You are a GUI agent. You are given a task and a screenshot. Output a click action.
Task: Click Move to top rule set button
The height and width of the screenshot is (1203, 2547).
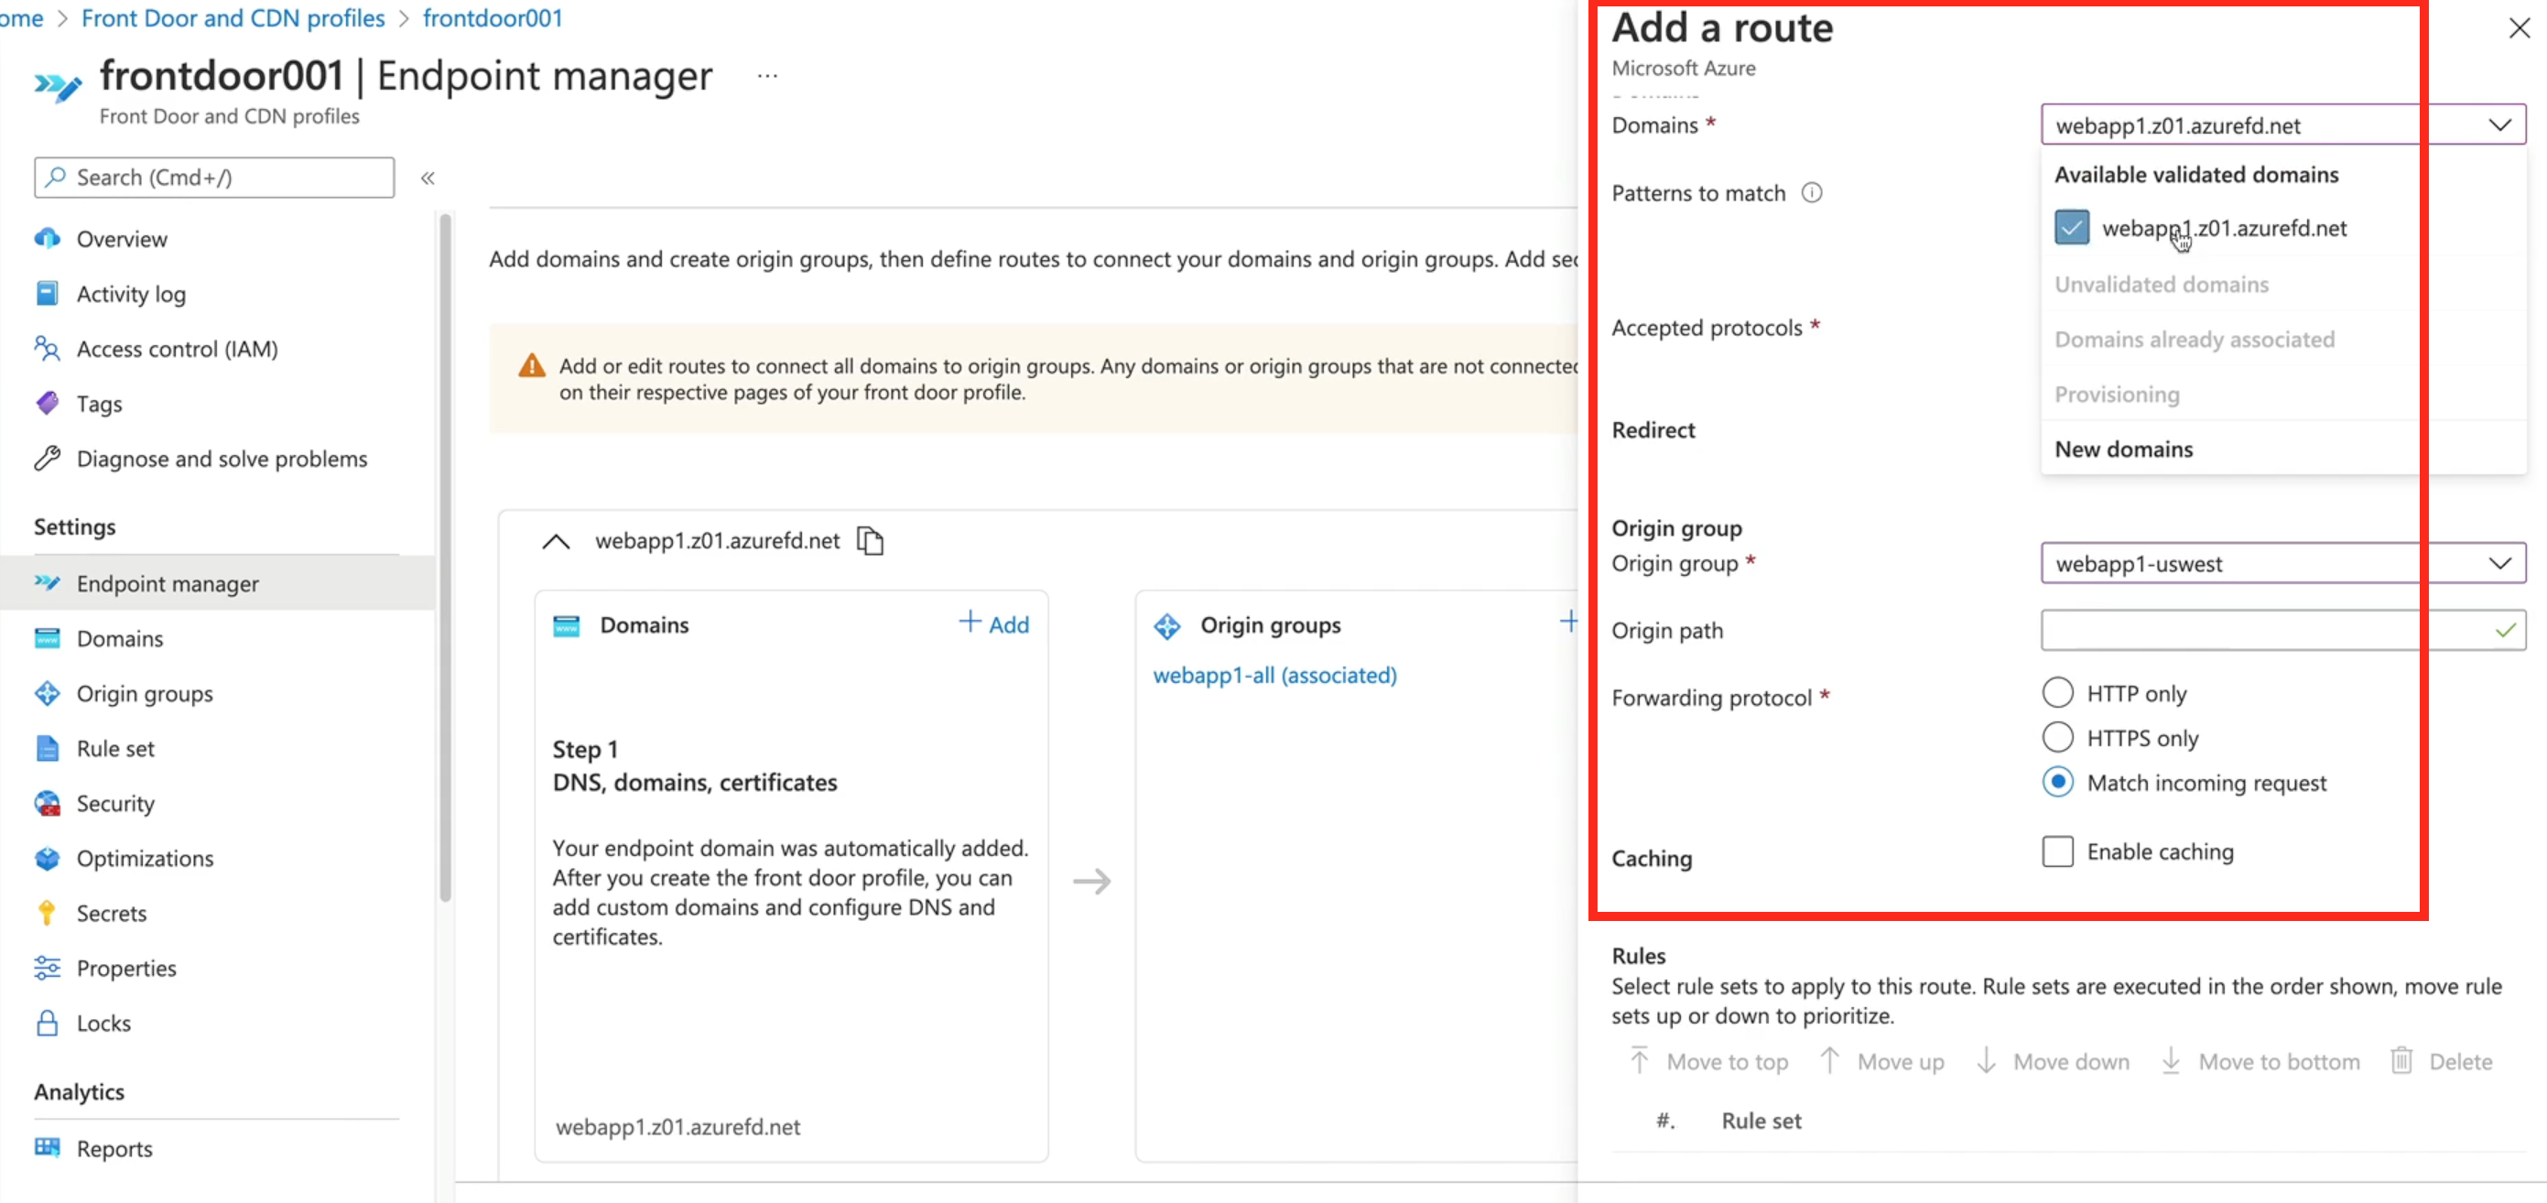[x=1707, y=1061]
